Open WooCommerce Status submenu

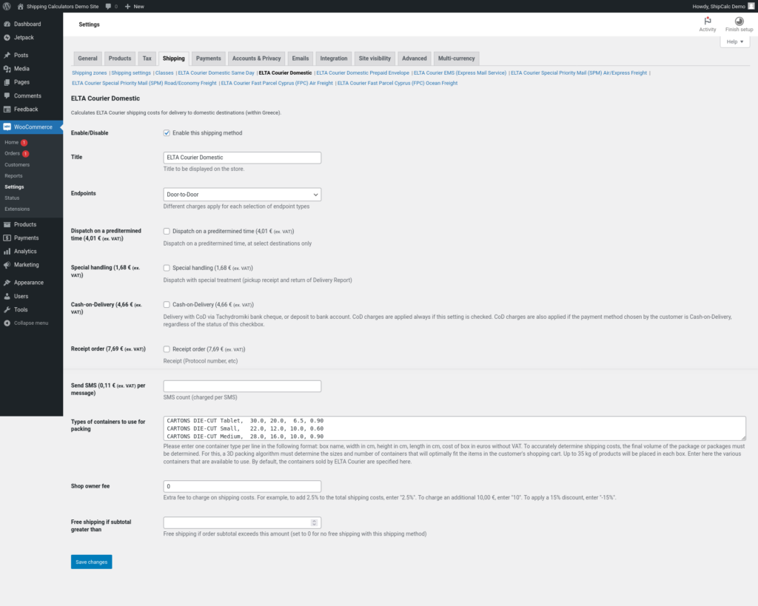pos(12,198)
